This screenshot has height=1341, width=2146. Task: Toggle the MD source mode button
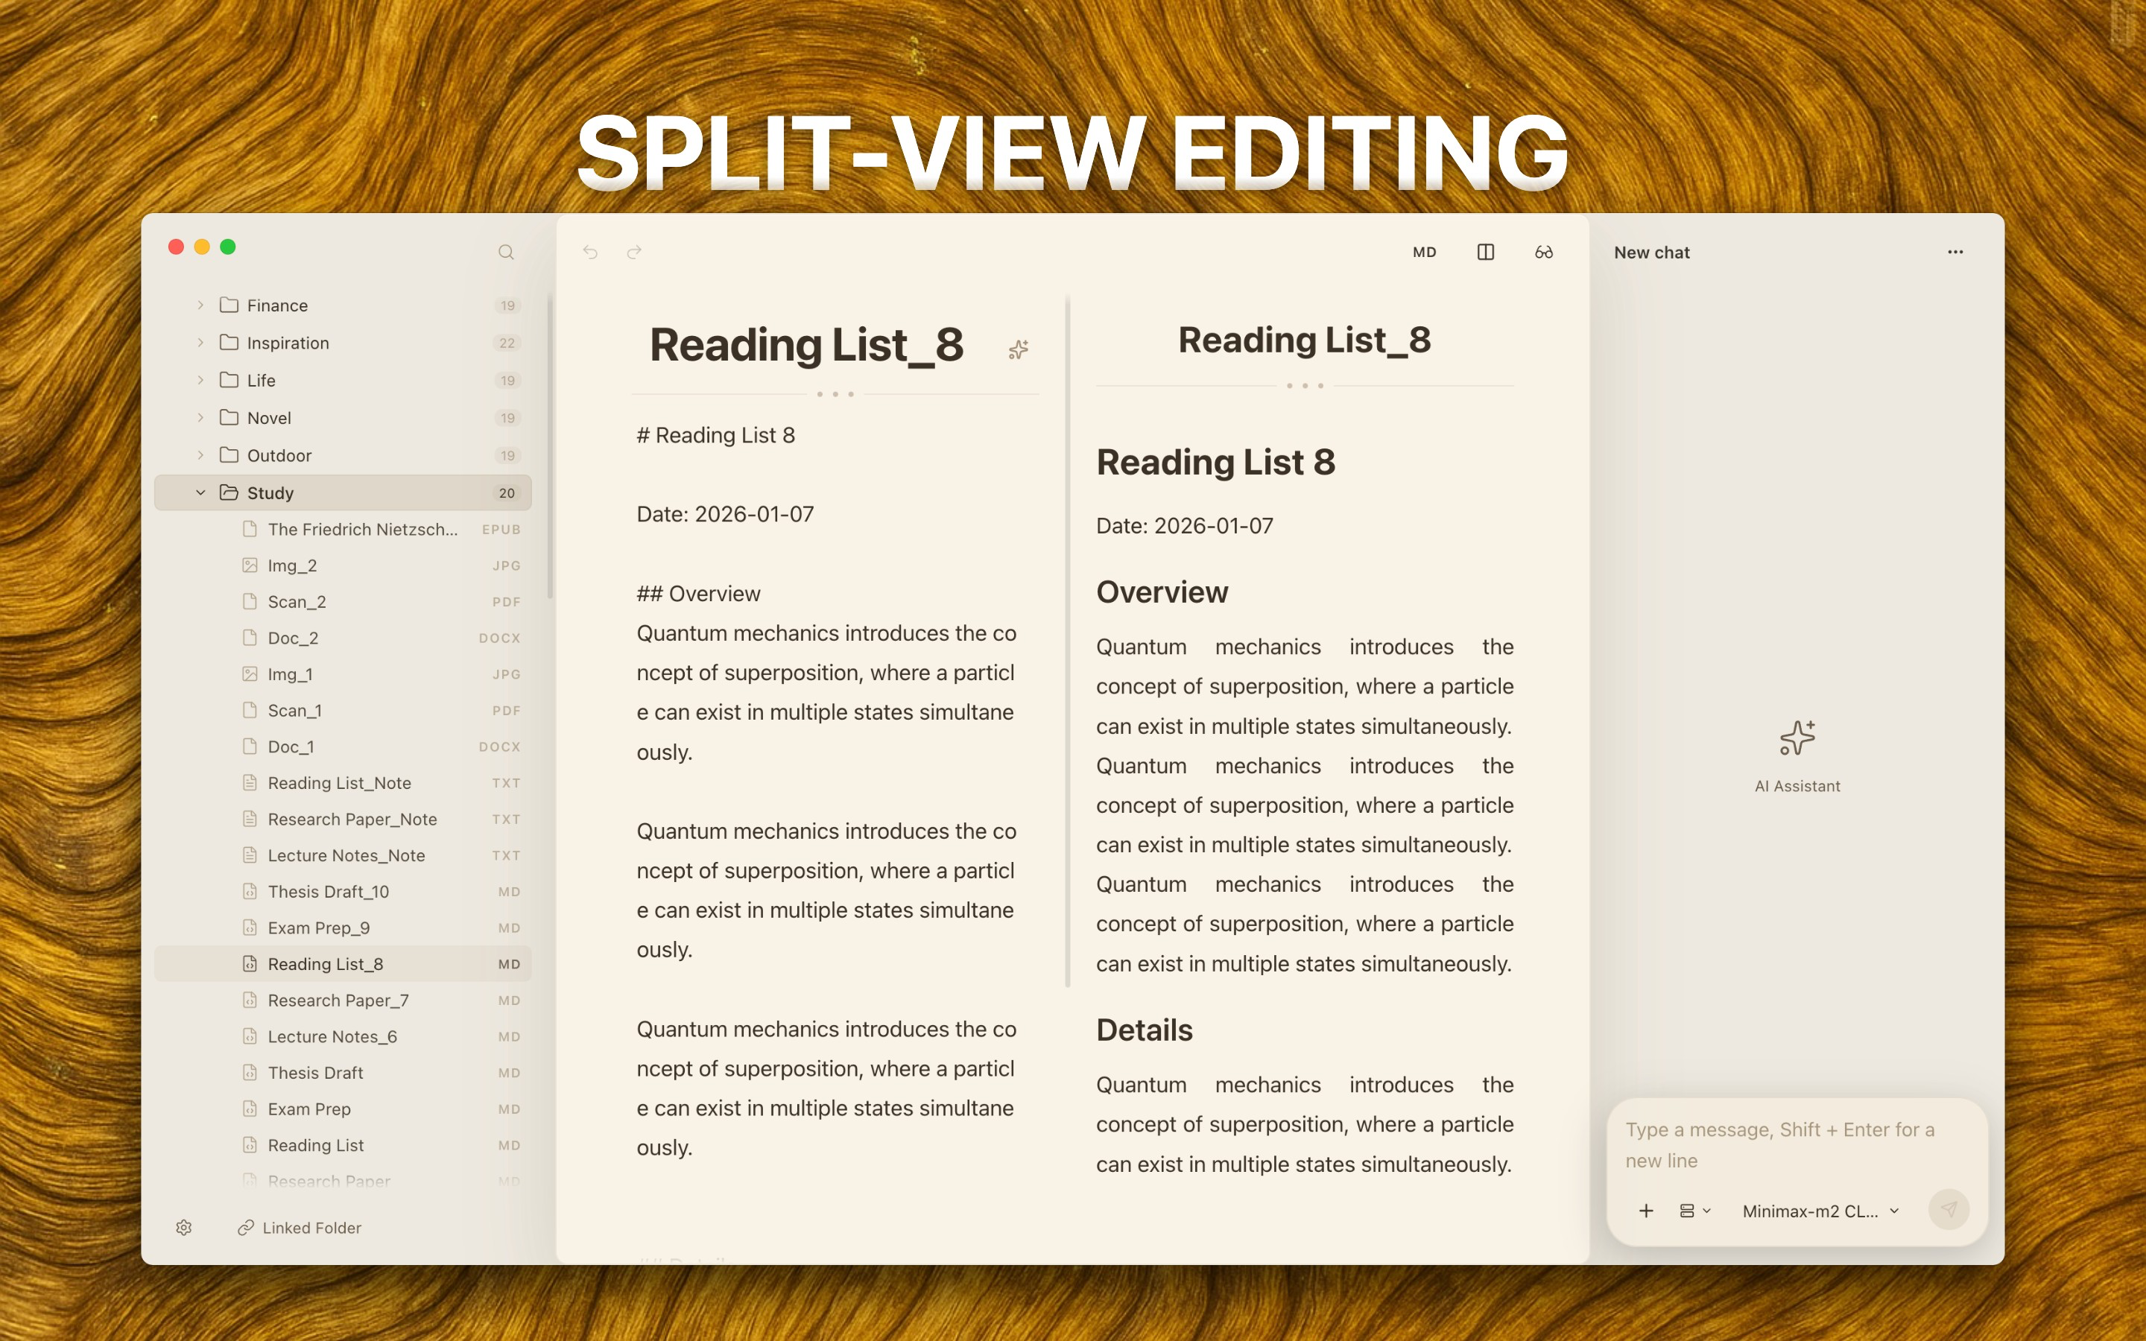coord(1424,252)
